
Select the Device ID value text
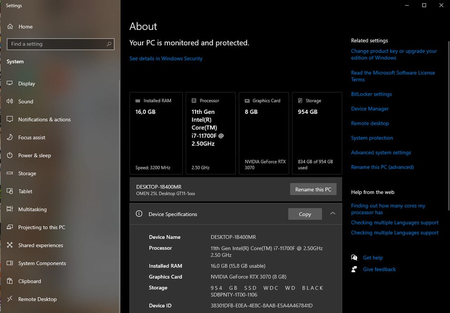click(262, 306)
